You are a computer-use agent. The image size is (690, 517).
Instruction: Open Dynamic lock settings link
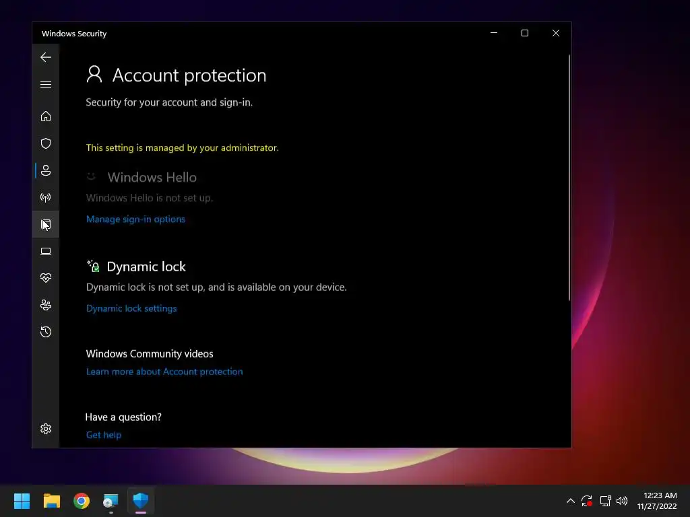point(131,308)
